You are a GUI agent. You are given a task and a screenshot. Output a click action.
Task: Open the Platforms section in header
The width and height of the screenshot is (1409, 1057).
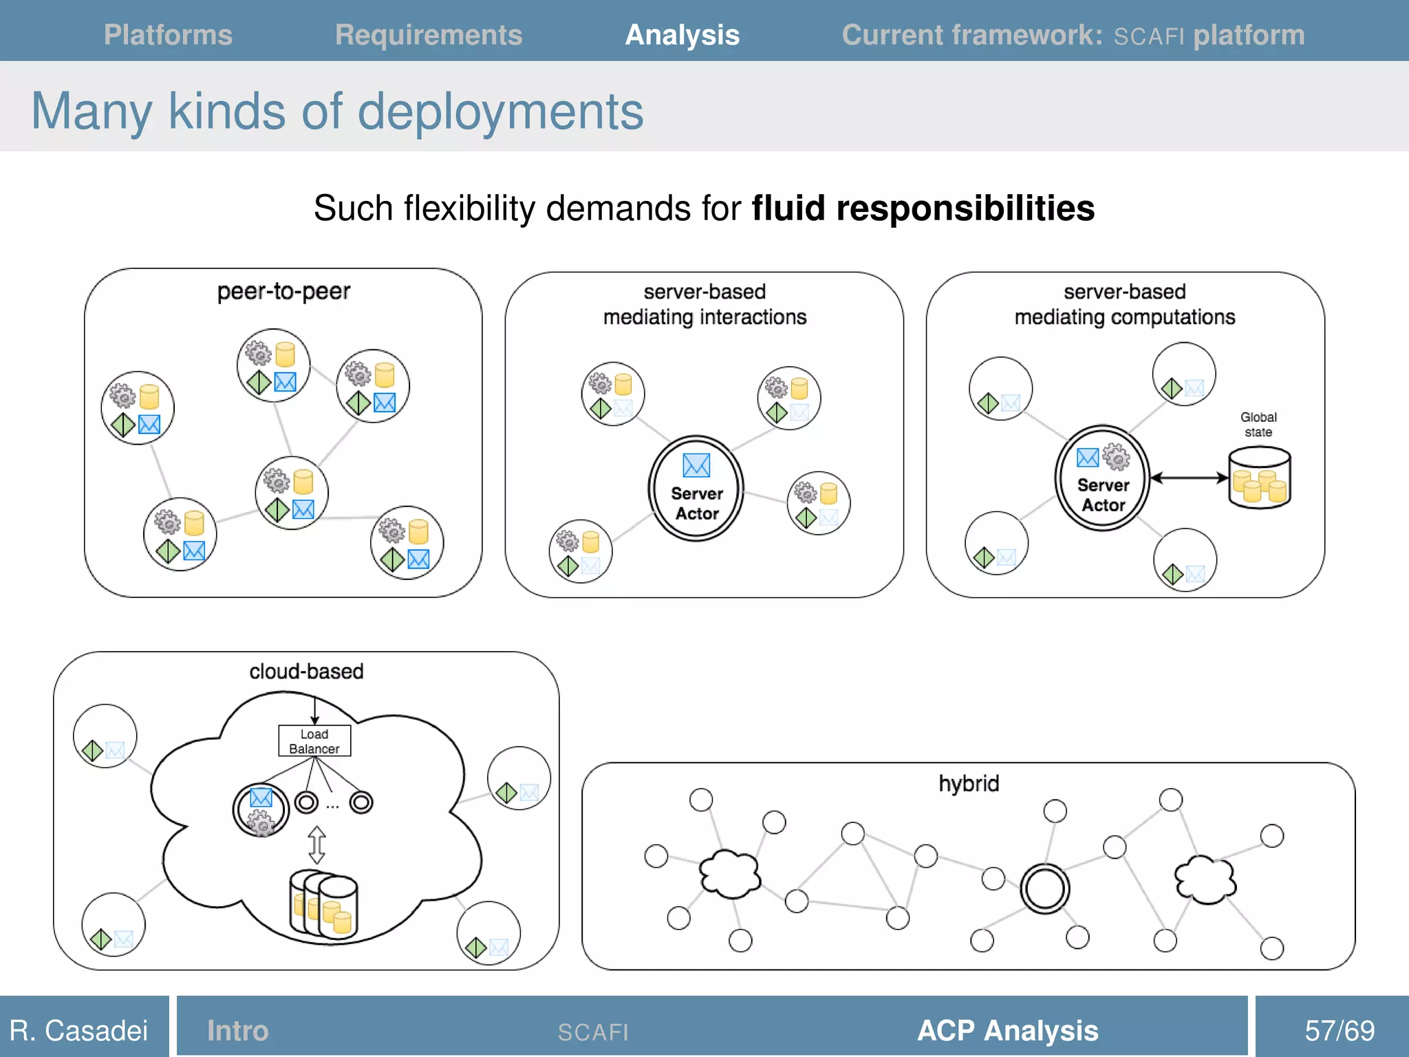click(x=168, y=34)
